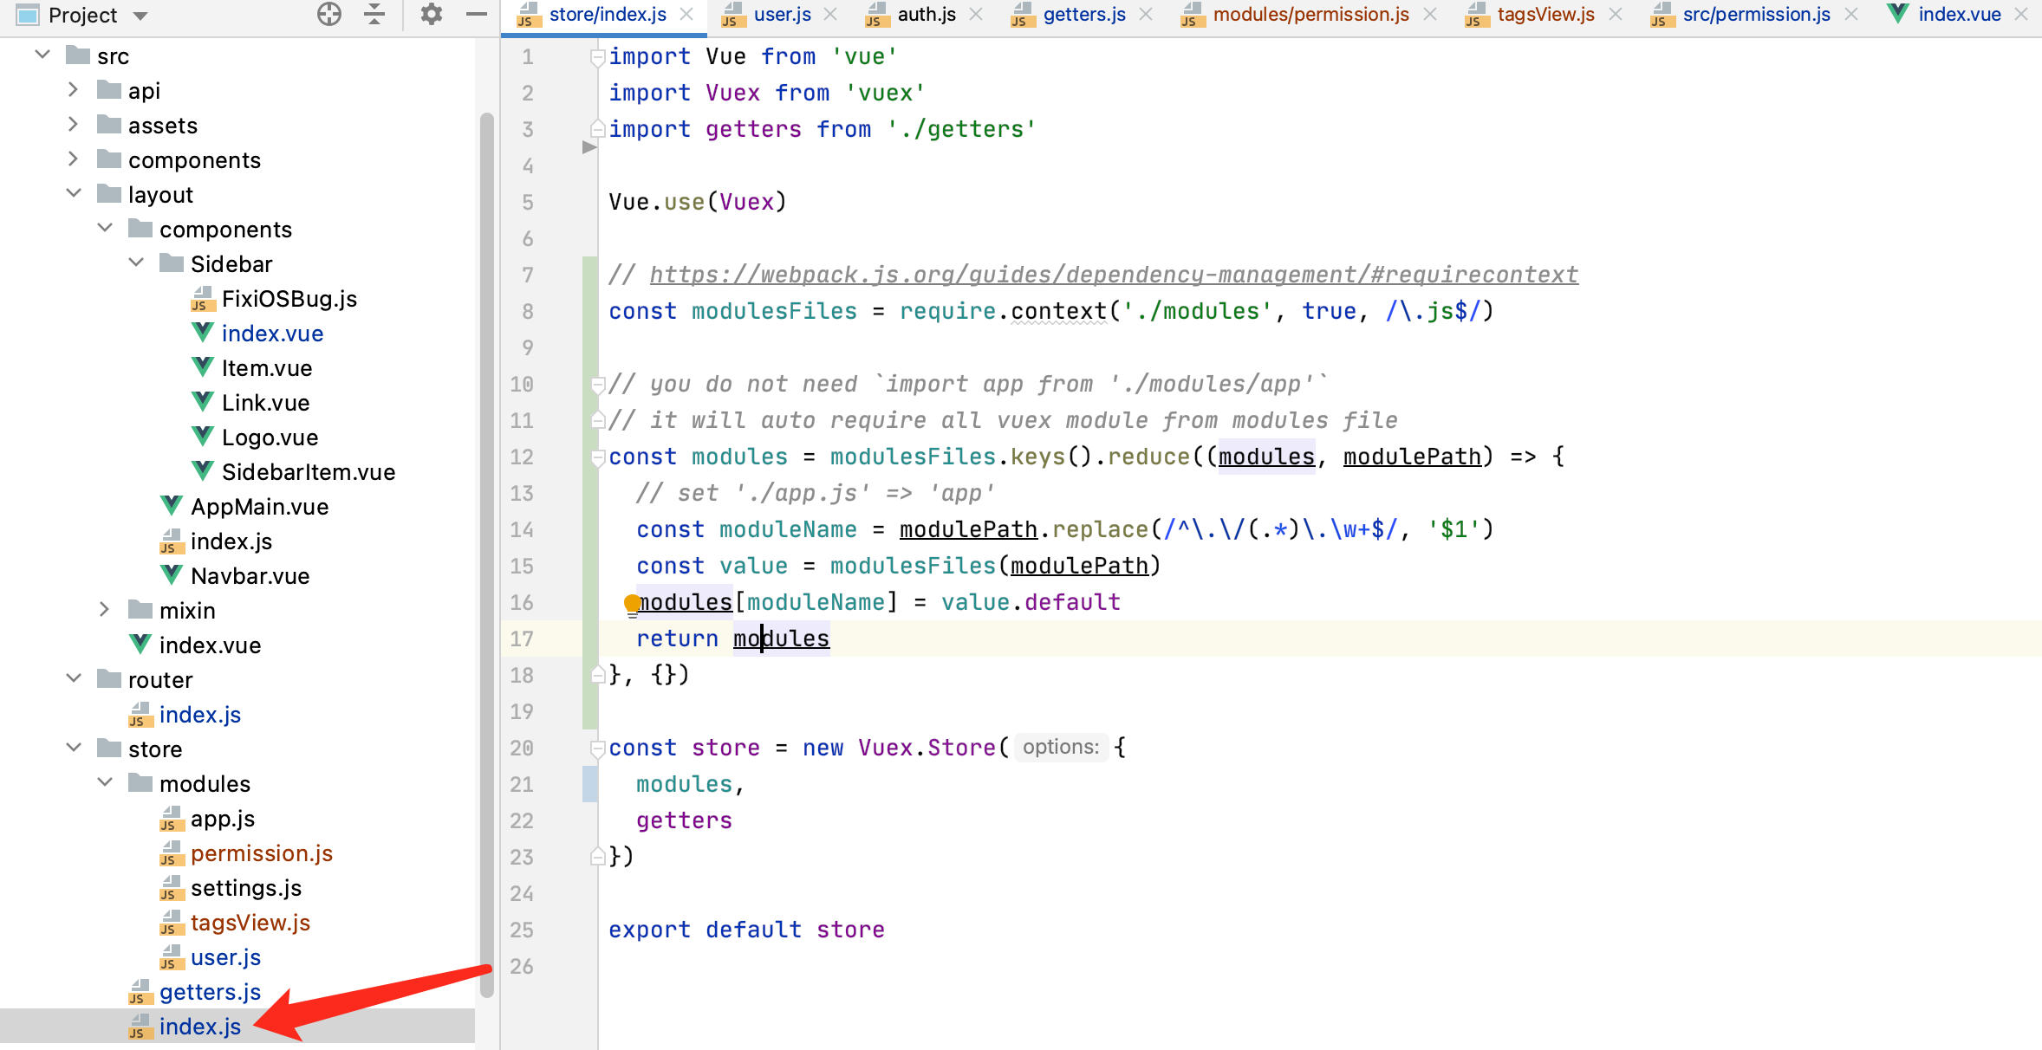
Task: Open Link.vue file
Action: [x=265, y=403]
